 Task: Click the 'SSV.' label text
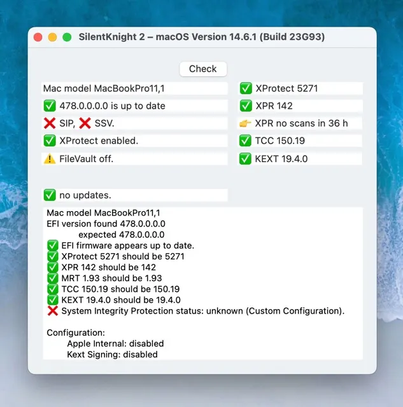(104, 123)
